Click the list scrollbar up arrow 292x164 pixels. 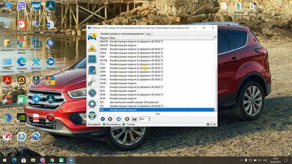[215, 37]
